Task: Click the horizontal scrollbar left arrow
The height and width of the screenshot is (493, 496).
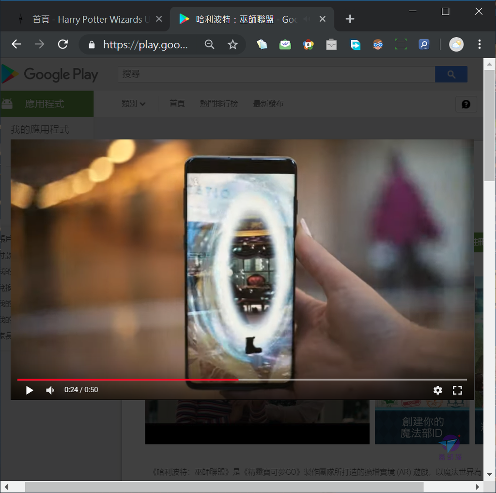Action: pos(6,487)
